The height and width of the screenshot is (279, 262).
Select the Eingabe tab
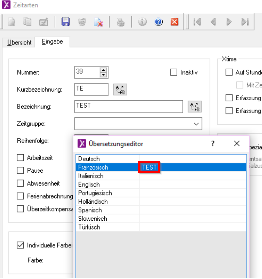tap(52, 42)
